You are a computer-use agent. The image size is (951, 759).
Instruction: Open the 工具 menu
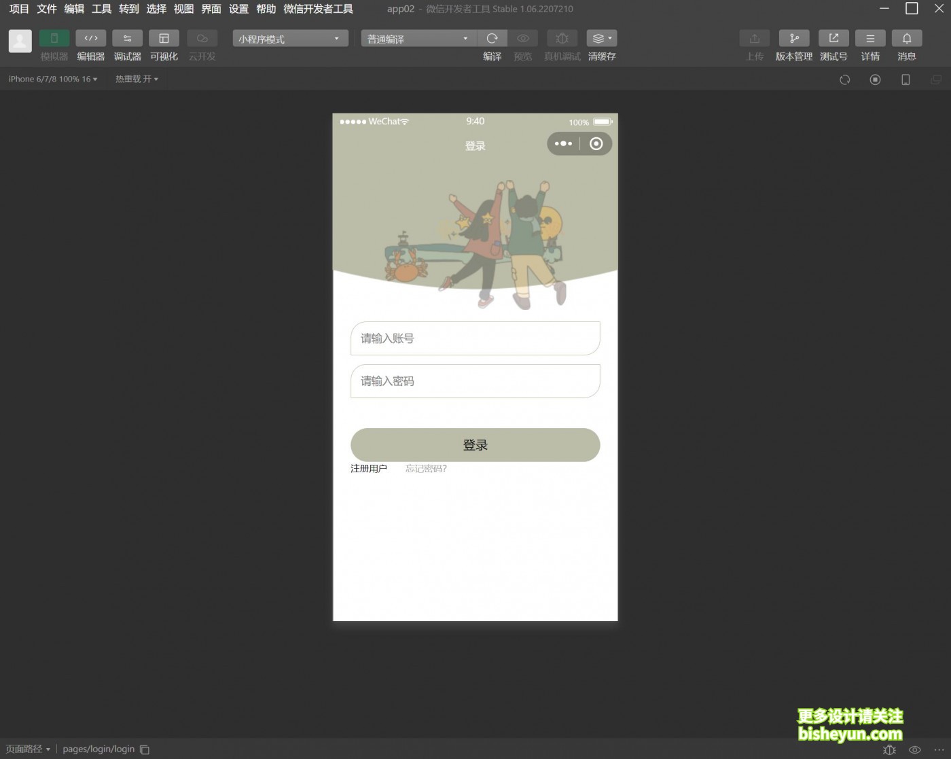[102, 9]
